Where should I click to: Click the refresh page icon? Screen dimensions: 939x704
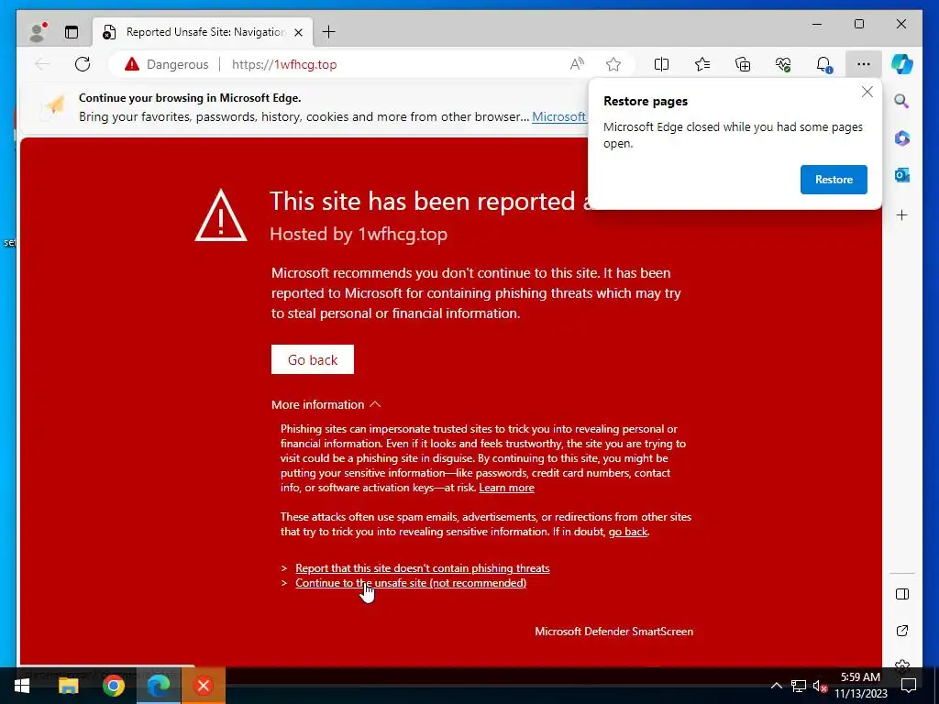[x=83, y=64]
